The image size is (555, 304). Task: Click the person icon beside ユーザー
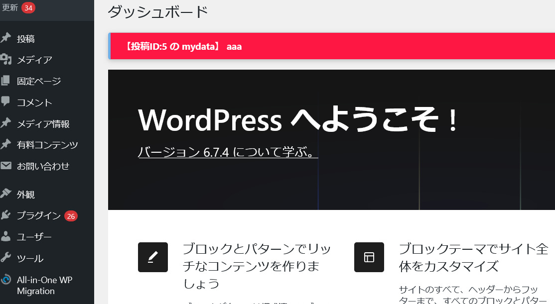tap(6, 236)
